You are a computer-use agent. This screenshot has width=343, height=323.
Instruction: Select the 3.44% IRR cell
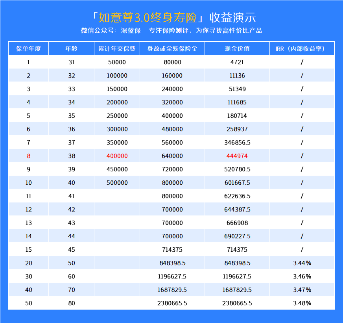click(302, 263)
